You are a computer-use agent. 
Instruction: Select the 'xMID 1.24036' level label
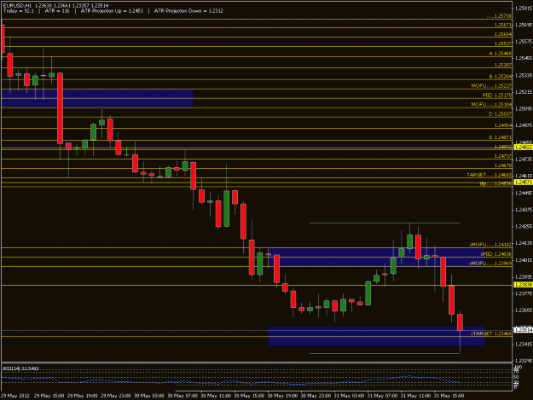click(x=496, y=254)
